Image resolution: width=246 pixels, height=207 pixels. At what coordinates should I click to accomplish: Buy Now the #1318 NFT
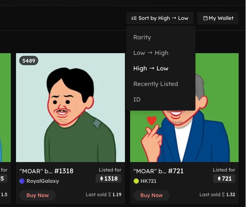38,195
